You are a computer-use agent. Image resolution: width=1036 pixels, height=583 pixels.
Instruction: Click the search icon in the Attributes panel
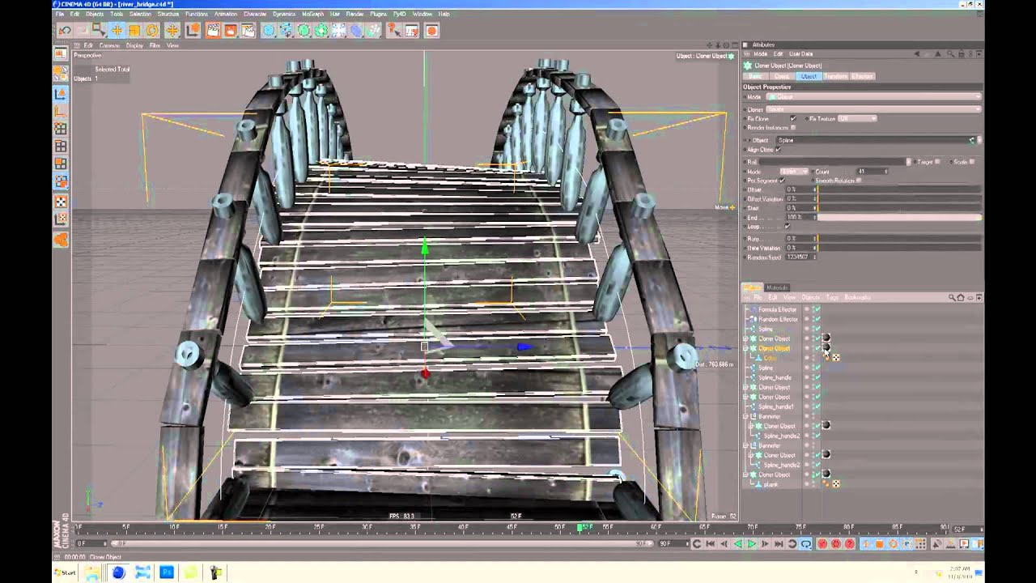pyautogui.click(x=953, y=54)
